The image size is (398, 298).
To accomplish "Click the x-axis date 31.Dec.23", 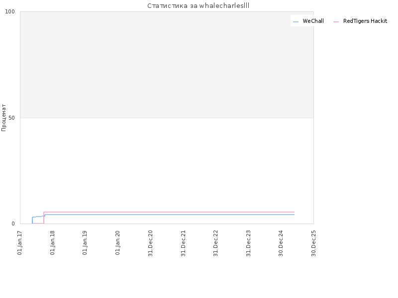I will pyautogui.click(x=248, y=243).
